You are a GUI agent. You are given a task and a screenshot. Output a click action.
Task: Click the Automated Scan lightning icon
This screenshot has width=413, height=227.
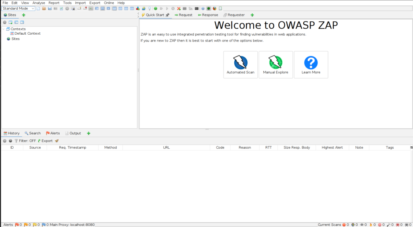240,62
